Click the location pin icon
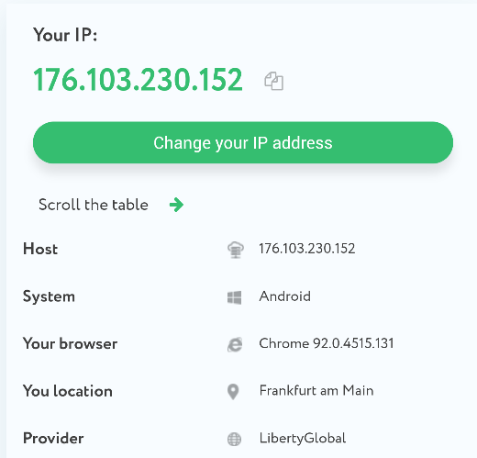 click(x=233, y=392)
